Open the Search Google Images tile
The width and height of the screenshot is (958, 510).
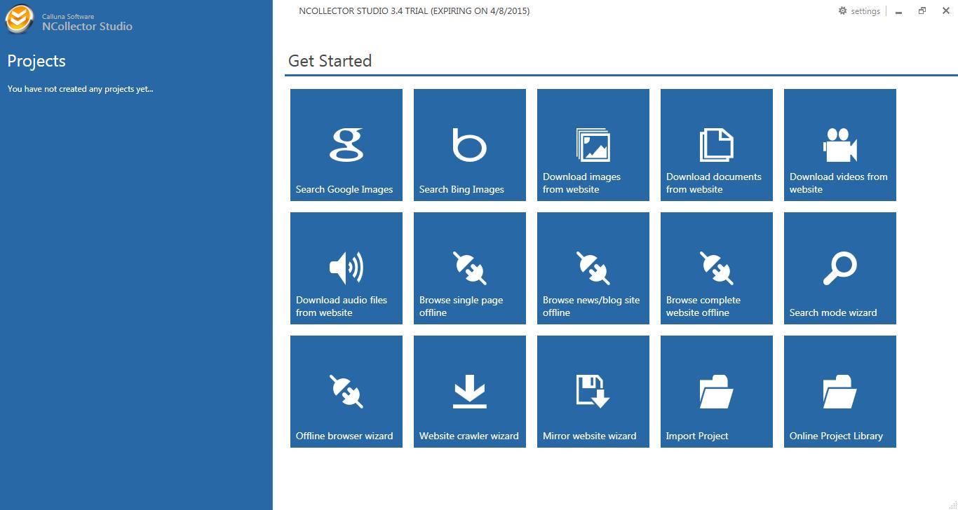pos(346,145)
